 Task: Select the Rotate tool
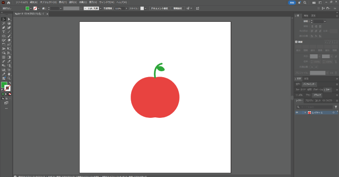(x=4, y=45)
